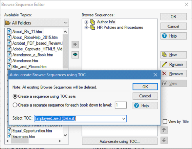The height and width of the screenshot is (149, 192).
Task: Click the Rename pencil button
Action: tap(174, 64)
